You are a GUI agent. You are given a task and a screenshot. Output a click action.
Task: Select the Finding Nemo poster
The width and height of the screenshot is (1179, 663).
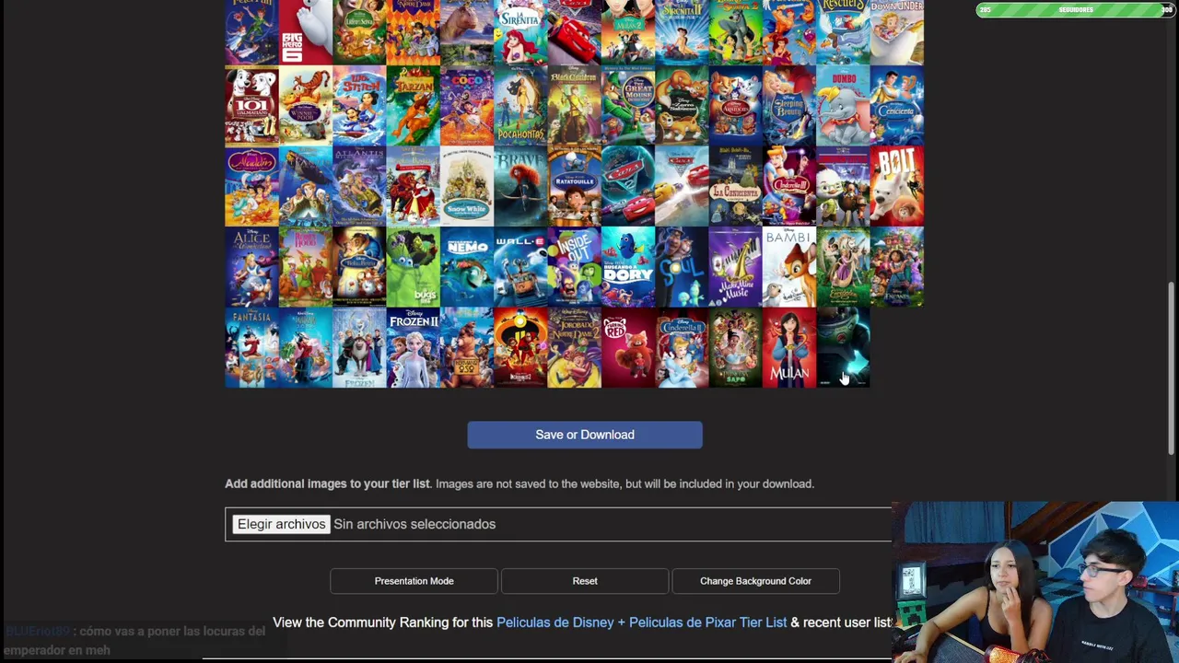[467, 267]
